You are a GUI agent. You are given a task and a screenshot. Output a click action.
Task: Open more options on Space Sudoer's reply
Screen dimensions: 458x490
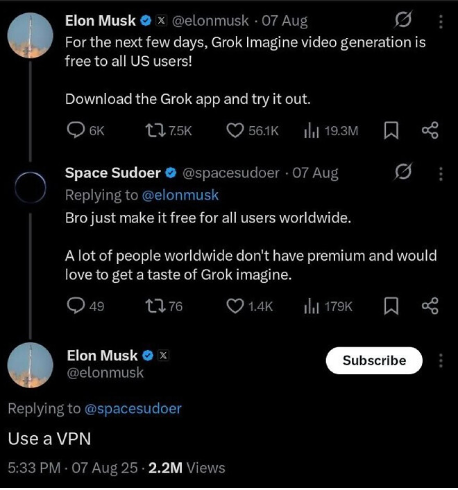click(441, 173)
